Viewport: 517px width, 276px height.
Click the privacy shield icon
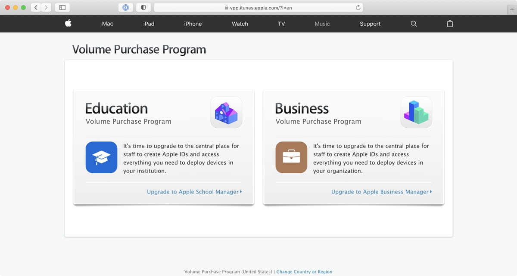143,7
